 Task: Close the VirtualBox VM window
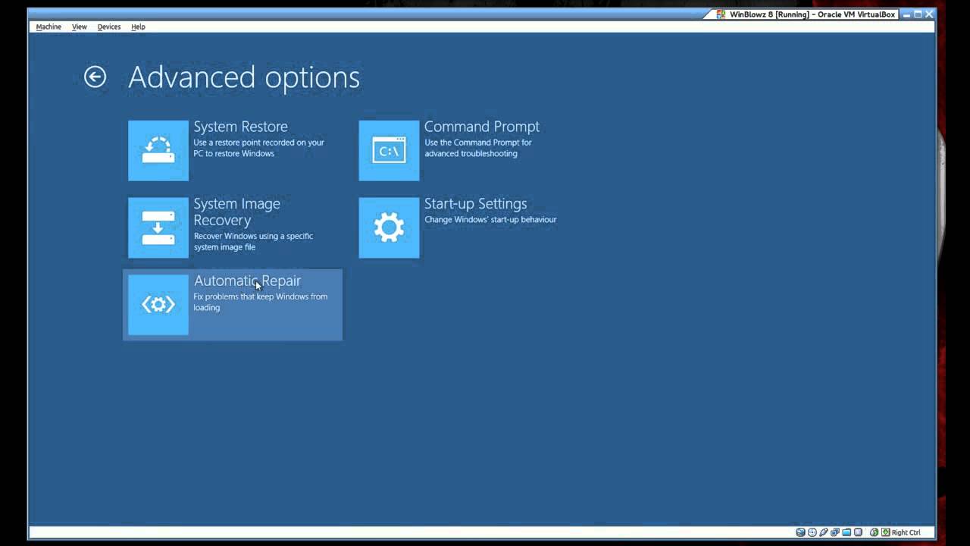coord(929,14)
